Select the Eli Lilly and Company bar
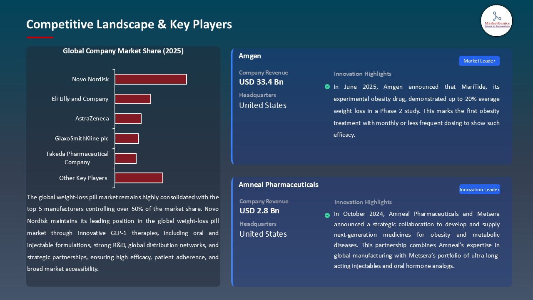The image size is (533, 300). [x=133, y=99]
